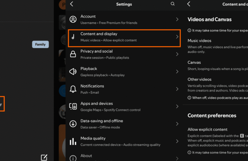The image size is (248, 161).
Task: Expand Playback settings chevron
Action: coord(177,72)
